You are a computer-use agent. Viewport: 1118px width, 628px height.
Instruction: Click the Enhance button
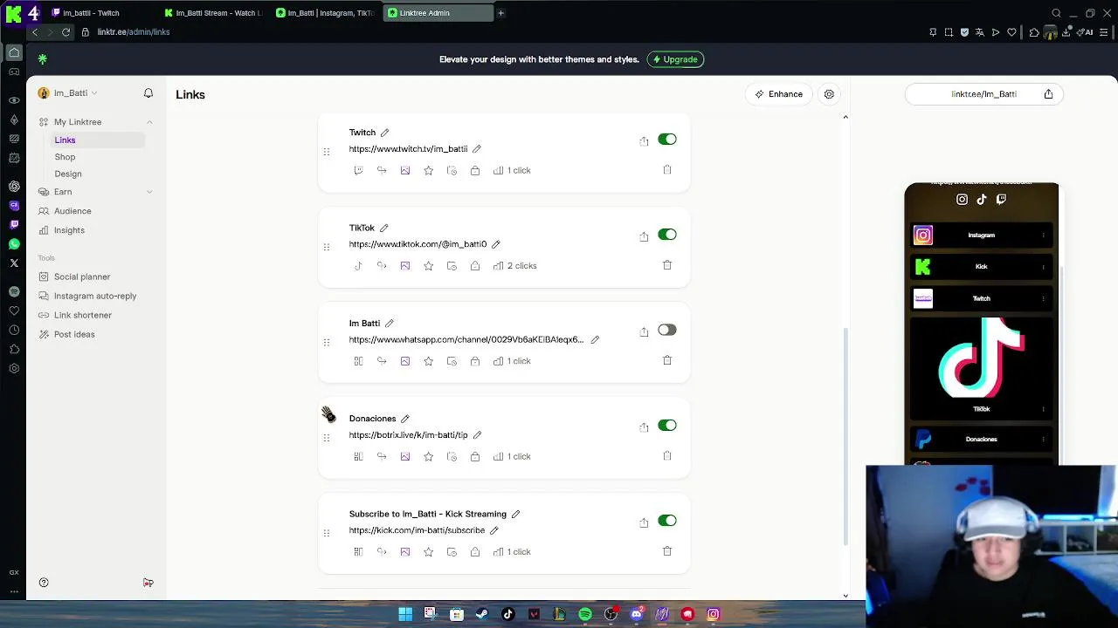coord(779,94)
